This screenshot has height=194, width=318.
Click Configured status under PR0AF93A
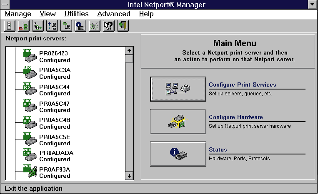[55, 176]
